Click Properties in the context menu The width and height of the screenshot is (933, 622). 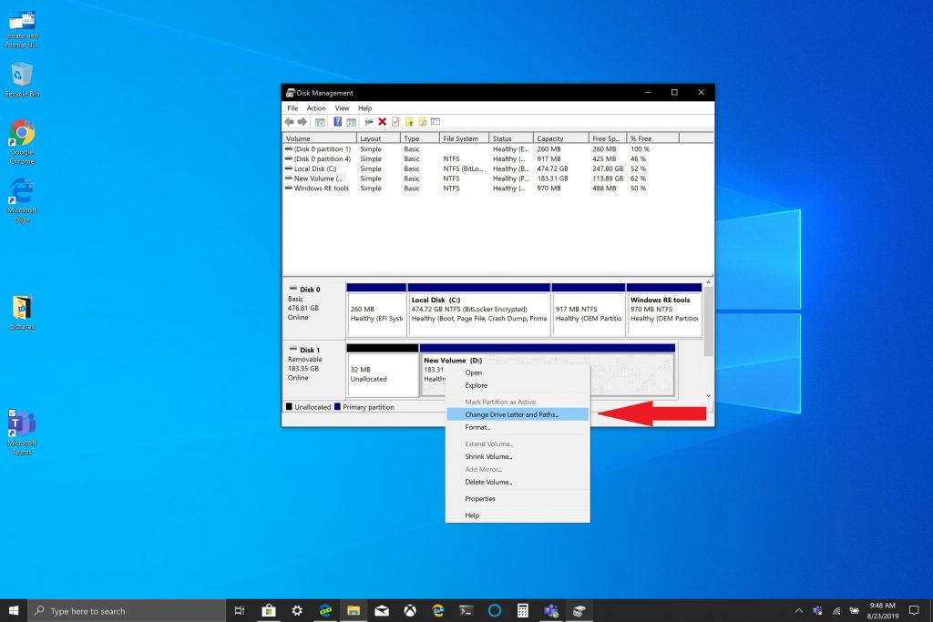click(x=480, y=498)
